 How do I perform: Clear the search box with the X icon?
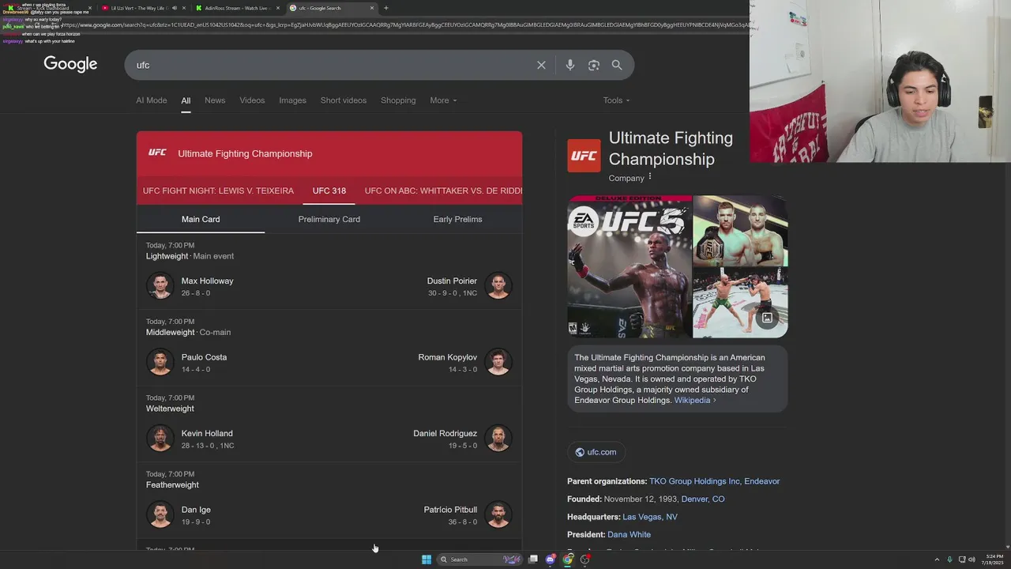point(541,65)
